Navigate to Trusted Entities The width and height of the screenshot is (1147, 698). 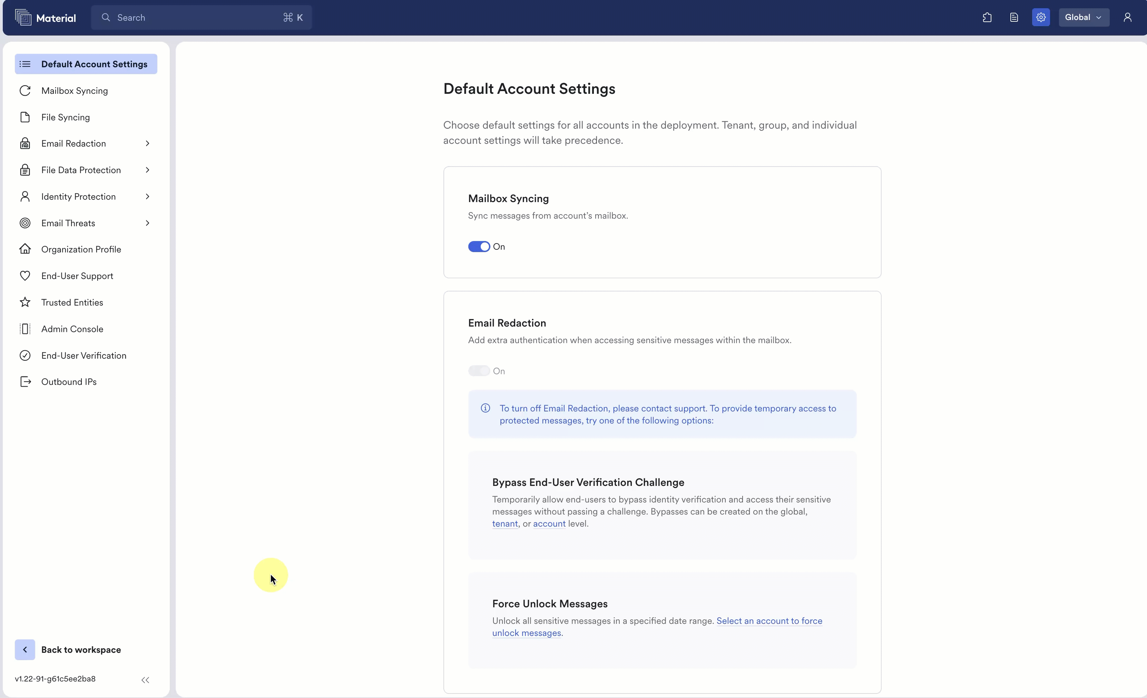click(86, 302)
